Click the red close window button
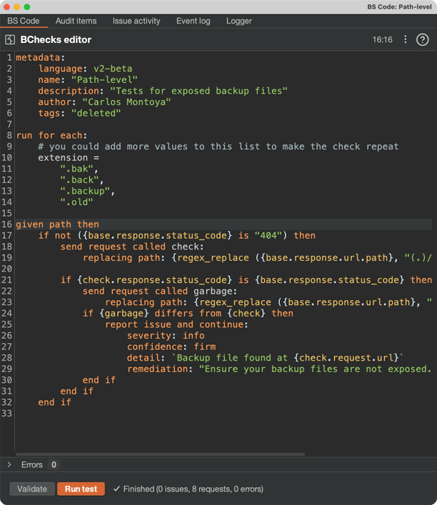Image resolution: width=437 pixels, height=505 pixels. pyautogui.click(x=7, y=6)
